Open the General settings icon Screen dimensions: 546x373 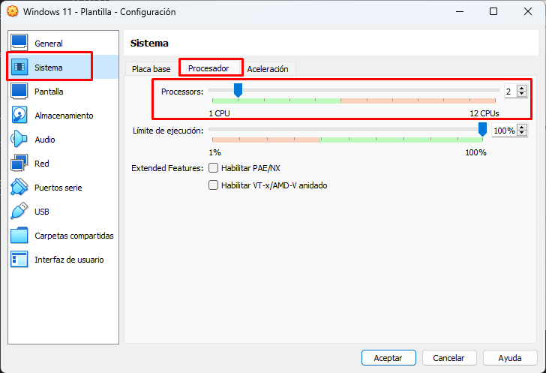(x=19, y=44)
